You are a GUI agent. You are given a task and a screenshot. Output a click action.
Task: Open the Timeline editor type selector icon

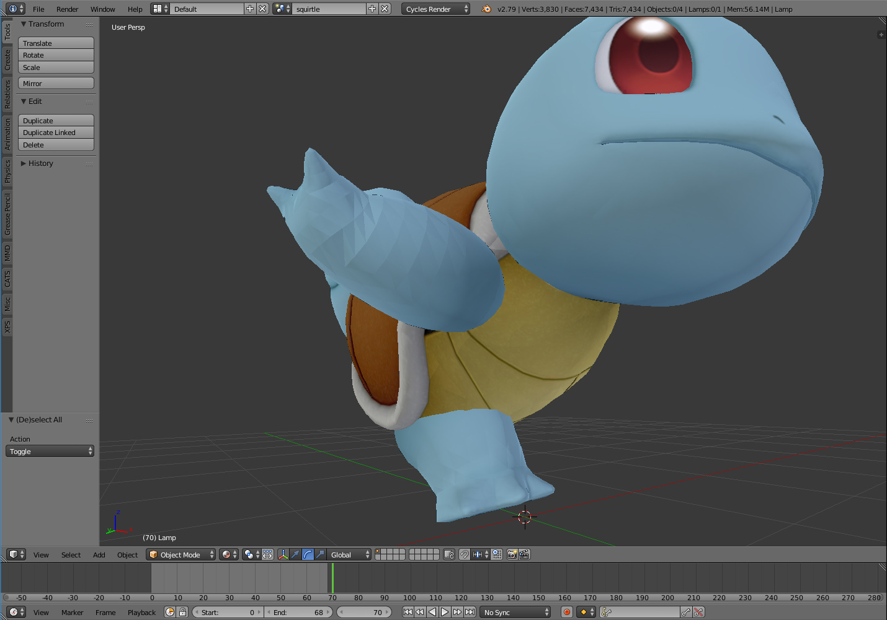pyautogui.click(x=16, y=612)
